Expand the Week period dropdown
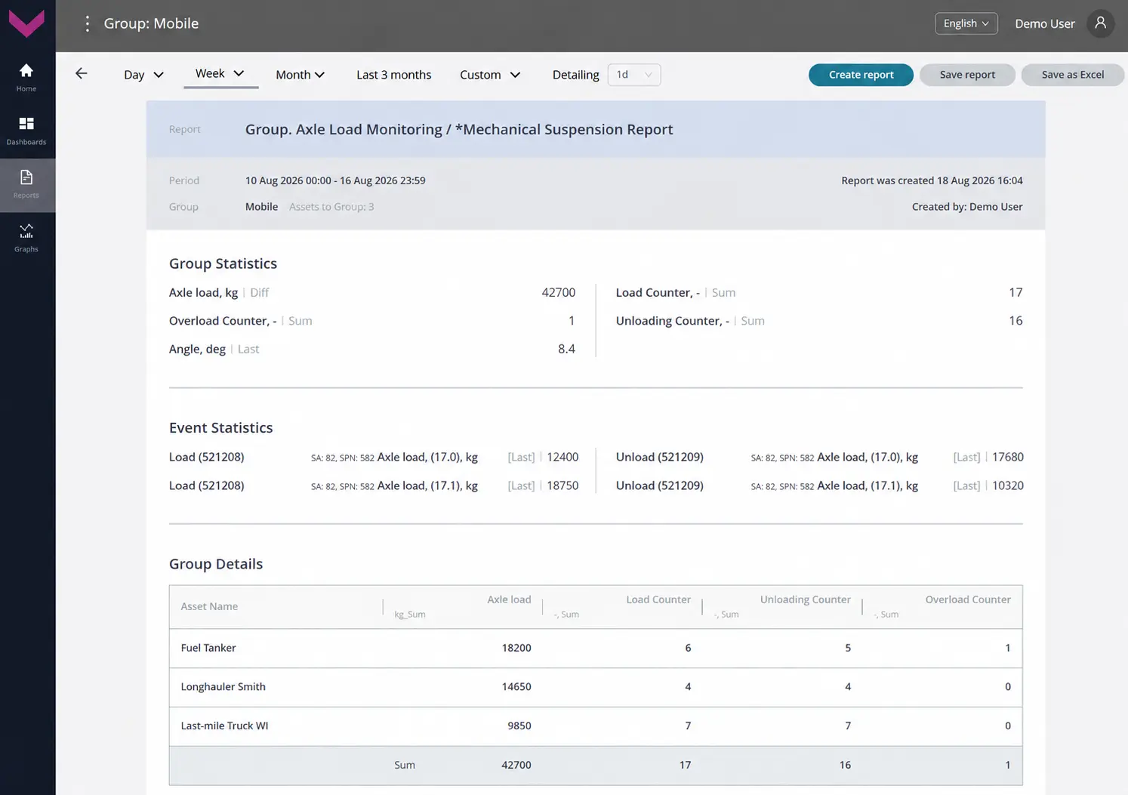The image size is (1128, 795). [x=220, y=73]
